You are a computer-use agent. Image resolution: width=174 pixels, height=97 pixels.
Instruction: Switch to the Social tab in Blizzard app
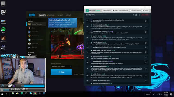[x=51, y=15]
